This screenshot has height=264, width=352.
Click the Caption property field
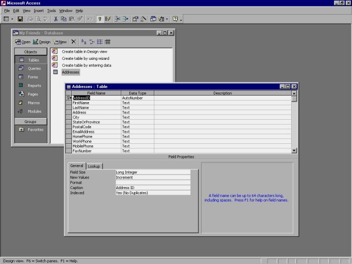[x=152, y=188]
